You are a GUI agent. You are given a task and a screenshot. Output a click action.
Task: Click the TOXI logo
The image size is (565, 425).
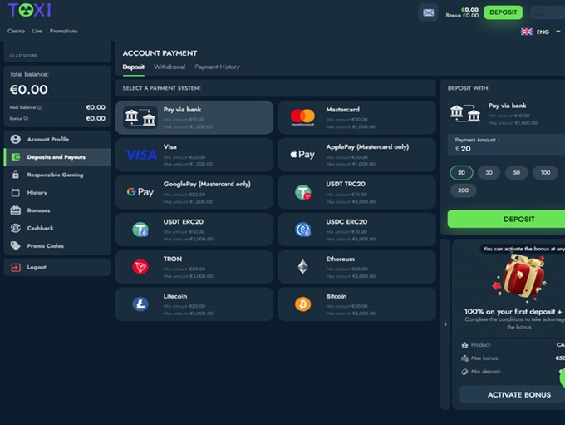(x=29, y=11)
